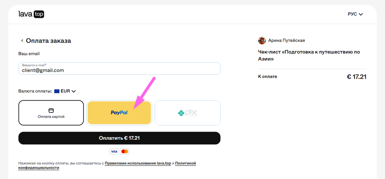Click the EU flag icon
This screenshot has width=385, height=179.
(57, 91)
